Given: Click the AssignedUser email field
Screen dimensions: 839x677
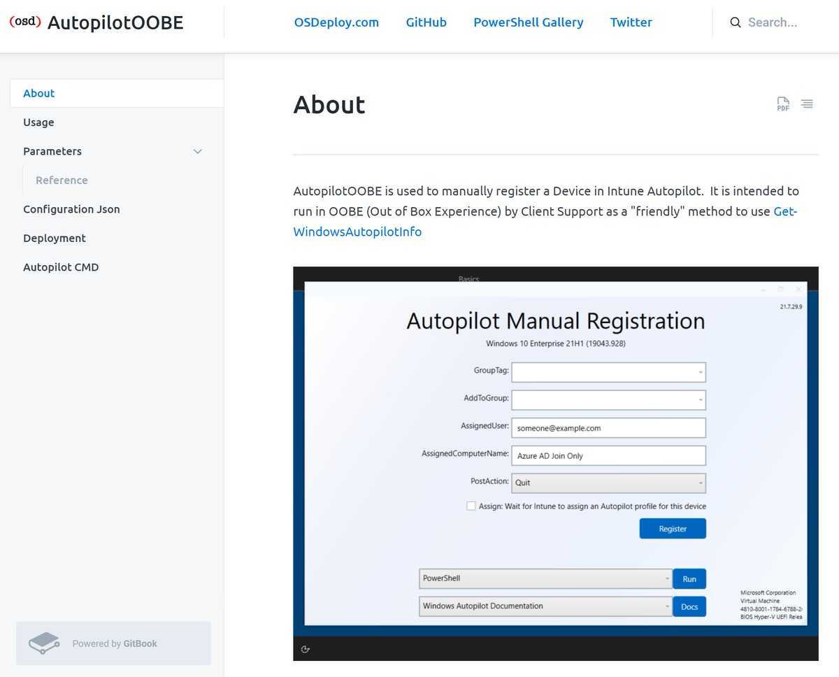Looking at the screenshot, I should pyautogui.click(x=608, y=428).
